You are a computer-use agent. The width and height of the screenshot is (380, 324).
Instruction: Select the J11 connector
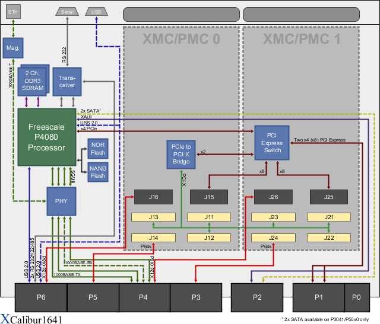pyautogui.click(x=209, y=217)
